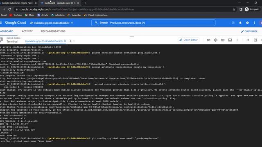This screenshot has width=262, height=147.
Task: Switch to Google Kubernetes Engine Pipeline tab
Action: 18,3
